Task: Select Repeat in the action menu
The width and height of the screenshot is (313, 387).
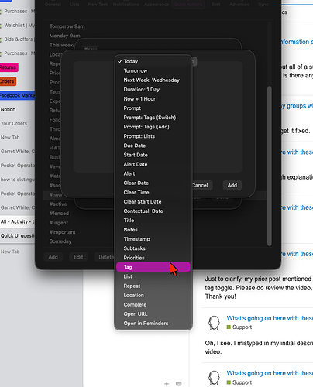Action: [x=153, y=286]
